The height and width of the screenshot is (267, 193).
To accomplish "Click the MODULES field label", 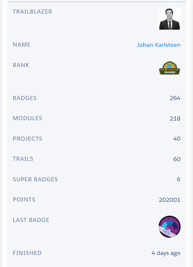I will (x=27, y=118).
